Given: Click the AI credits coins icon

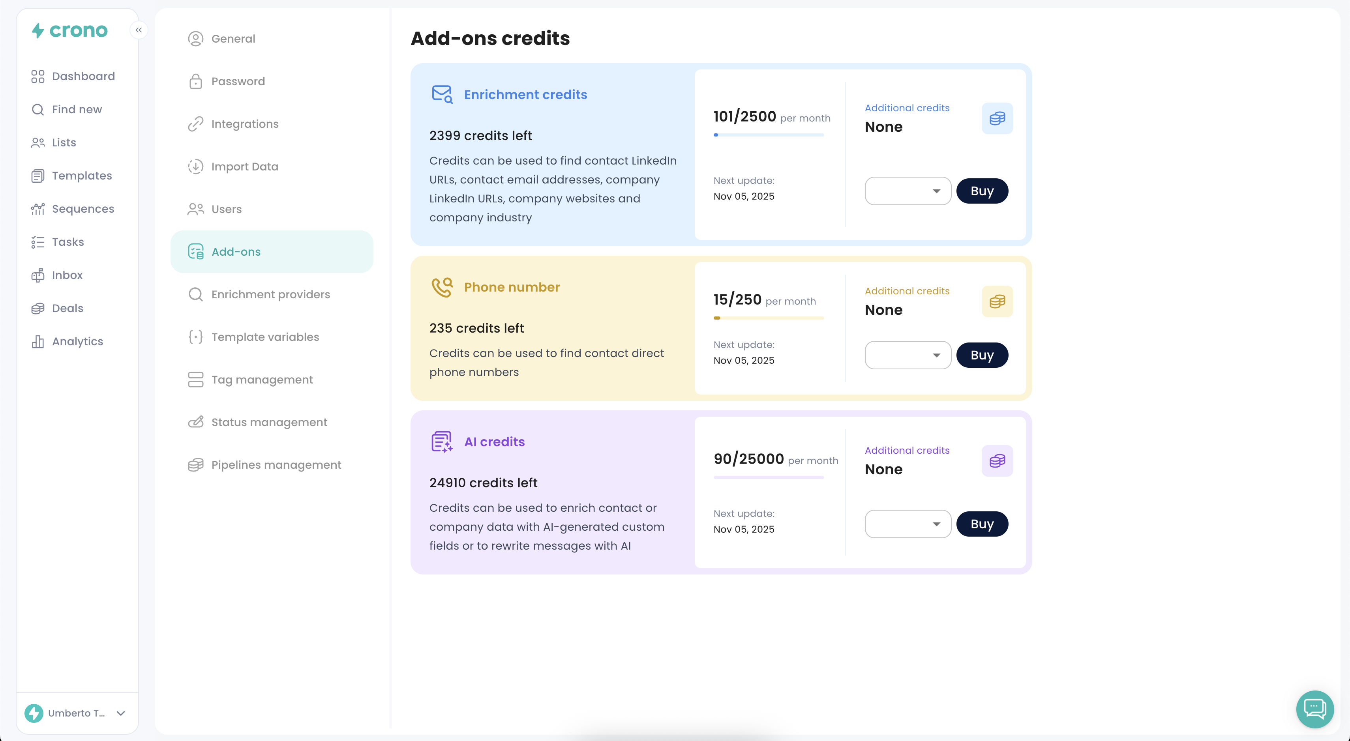Looking at the screenshot, I should [997, 461].
